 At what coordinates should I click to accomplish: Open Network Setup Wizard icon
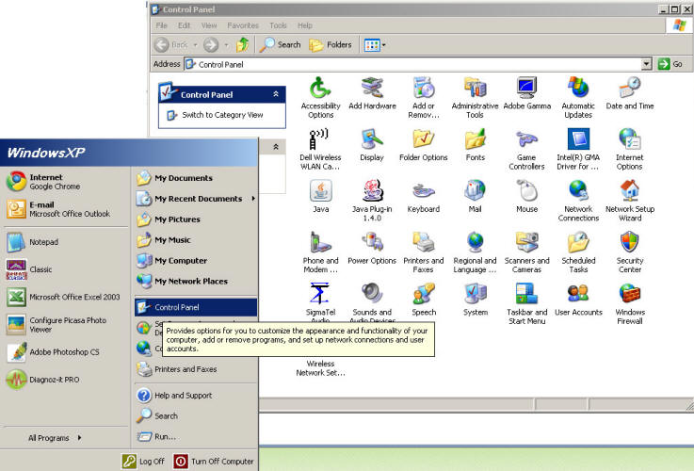tap(630, 191)
